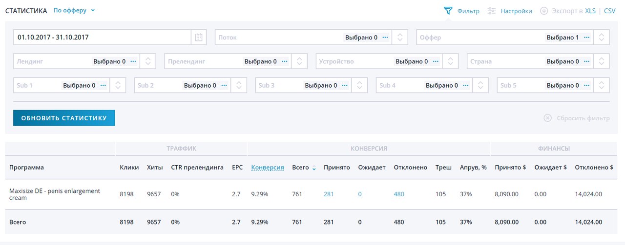Click Обновить статистику button

click(64, 118)
